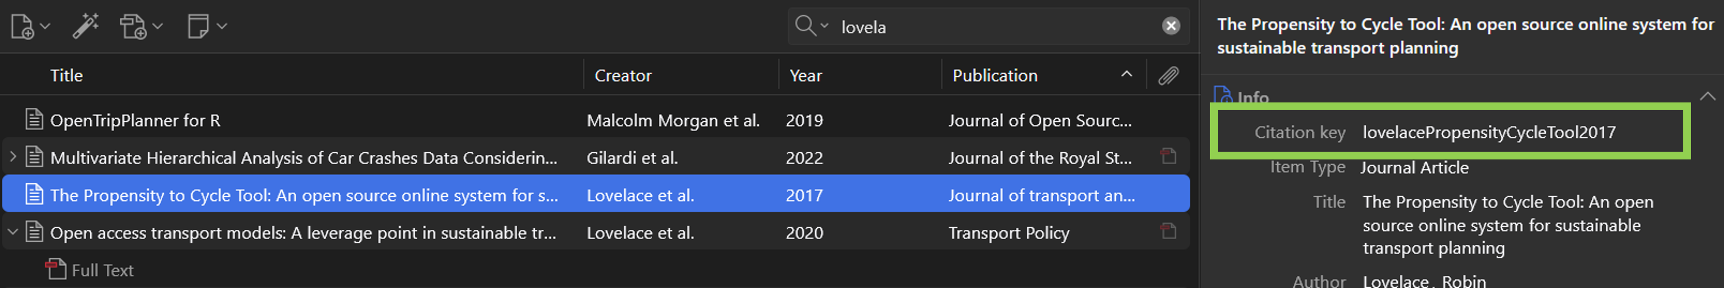This screenshot has height=288, width=1724.
Task: Collapse the Open access transport models item
Action: click(x=13, y=232)
